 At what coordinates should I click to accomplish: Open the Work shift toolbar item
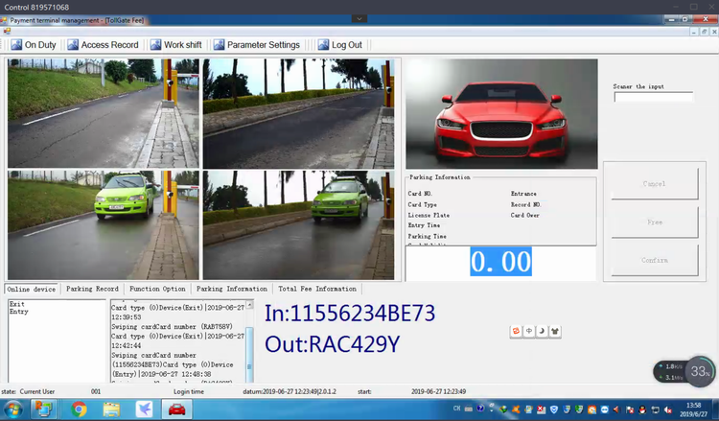tap(176, 45)
